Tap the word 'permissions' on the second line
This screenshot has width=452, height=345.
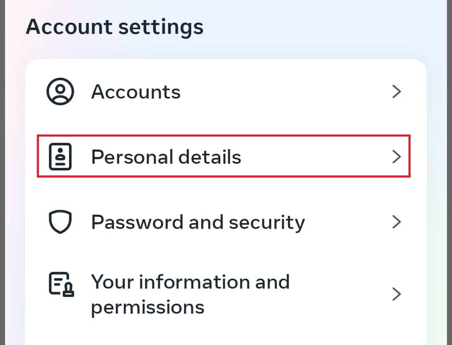(x=148, y=308)
